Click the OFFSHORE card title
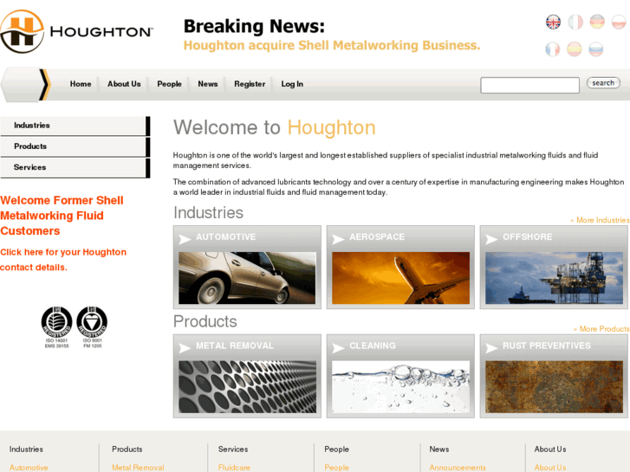 click(528, 237)
